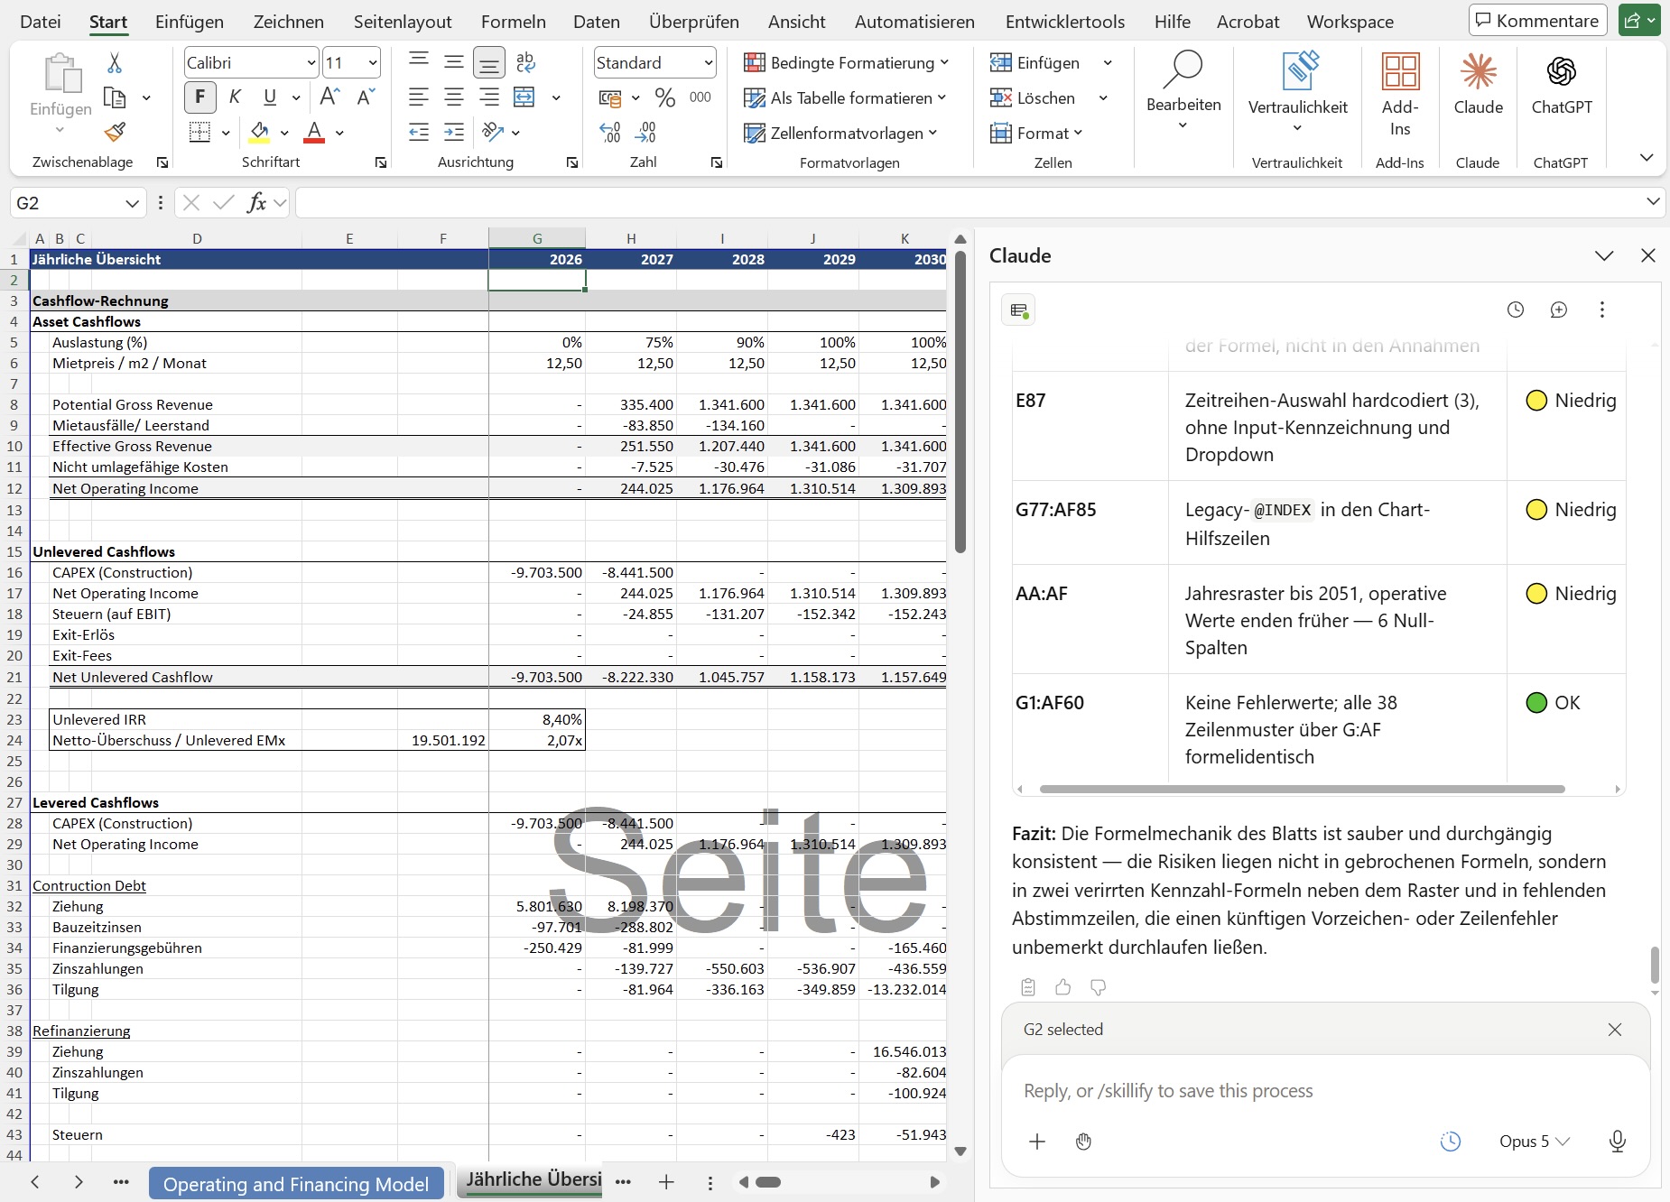Align text right
This screenshot has height=1202, width=1670.
[488, 97]
